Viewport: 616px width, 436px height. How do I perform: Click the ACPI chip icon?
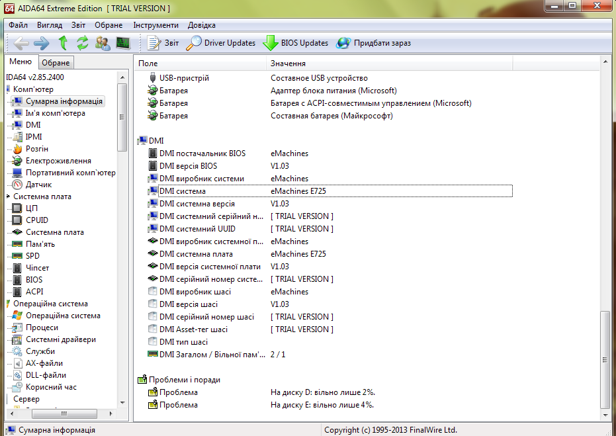(17, 292)
